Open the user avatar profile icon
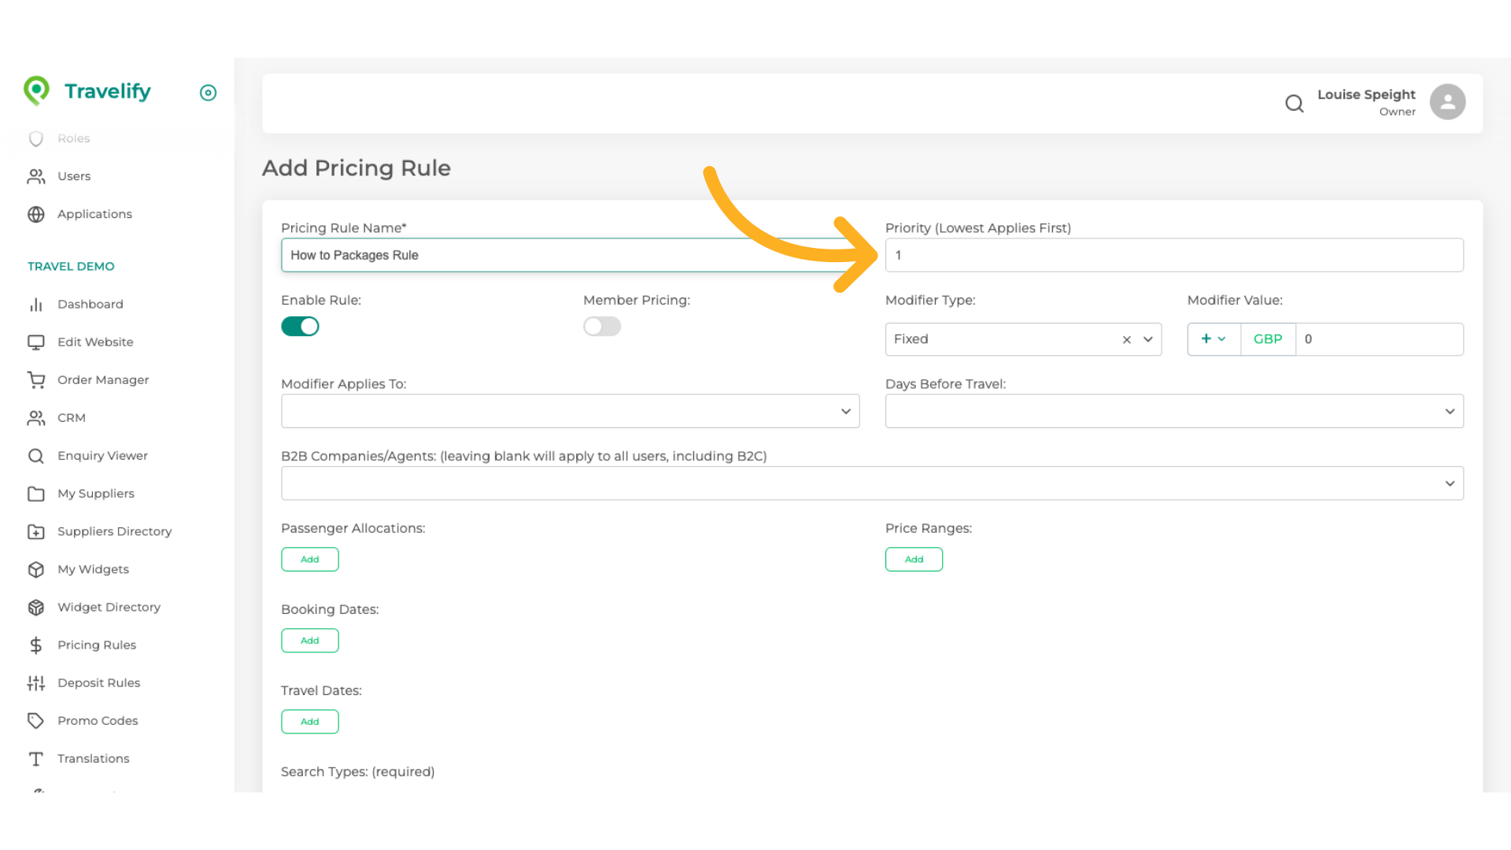1511x850 pixels. (x=1447, y=102)
